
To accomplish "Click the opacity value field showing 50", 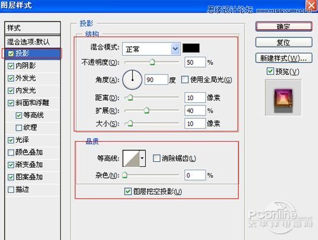I will tap(195, 62).
